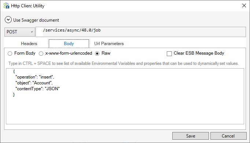Enable Clear ESB Message Body checkbox
The width and height of the screenshot is (250, 143).
click(x=169, y=54)
